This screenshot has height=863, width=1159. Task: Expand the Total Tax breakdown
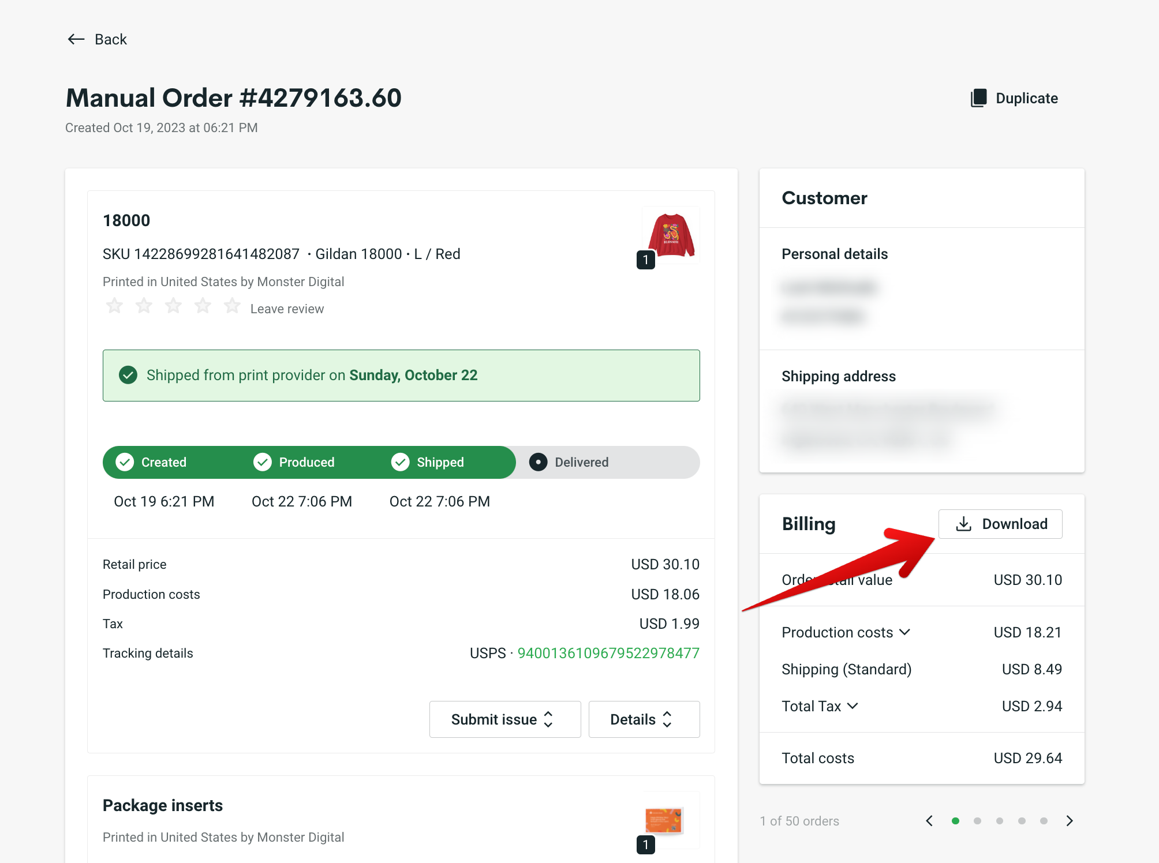[x=854, y=706]
